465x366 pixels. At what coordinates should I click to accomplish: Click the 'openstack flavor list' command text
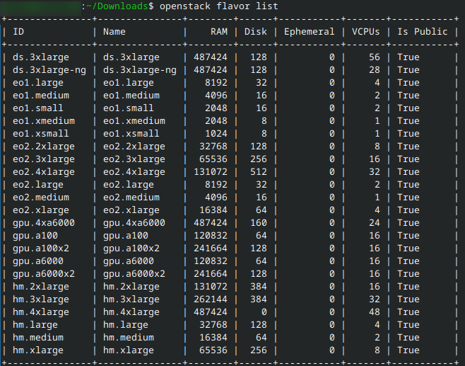tap(219, 6)
